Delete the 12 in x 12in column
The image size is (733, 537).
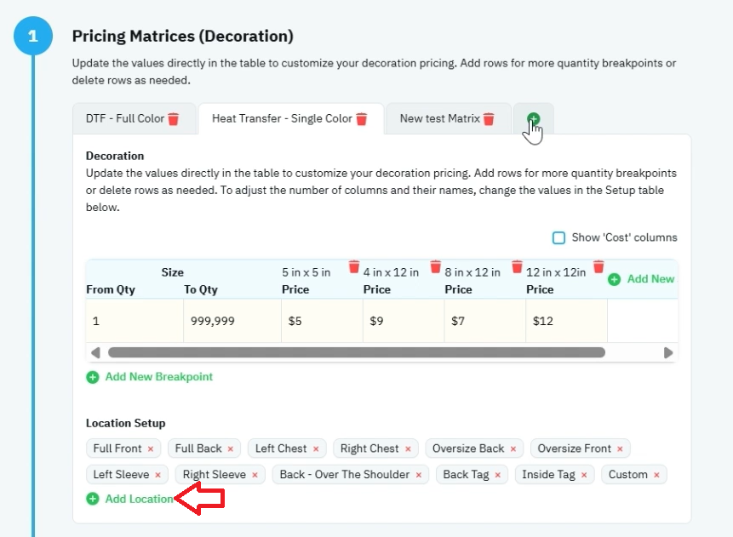click(x=598, y=267)
